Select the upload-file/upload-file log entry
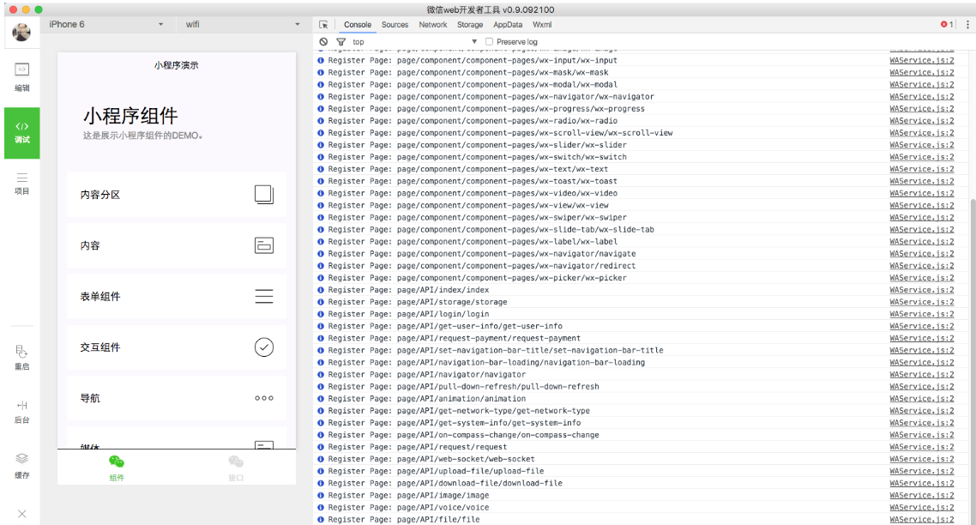Screen dimensions: 976x525 tap(642, 471)
